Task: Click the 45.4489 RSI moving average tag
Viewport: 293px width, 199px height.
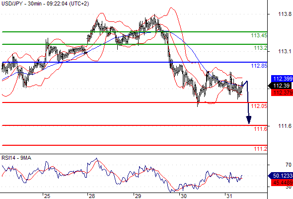Action: 282,183
